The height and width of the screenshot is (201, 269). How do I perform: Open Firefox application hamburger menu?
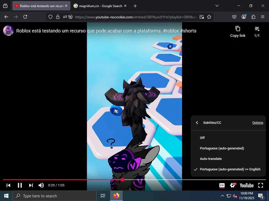coord(263,17)
